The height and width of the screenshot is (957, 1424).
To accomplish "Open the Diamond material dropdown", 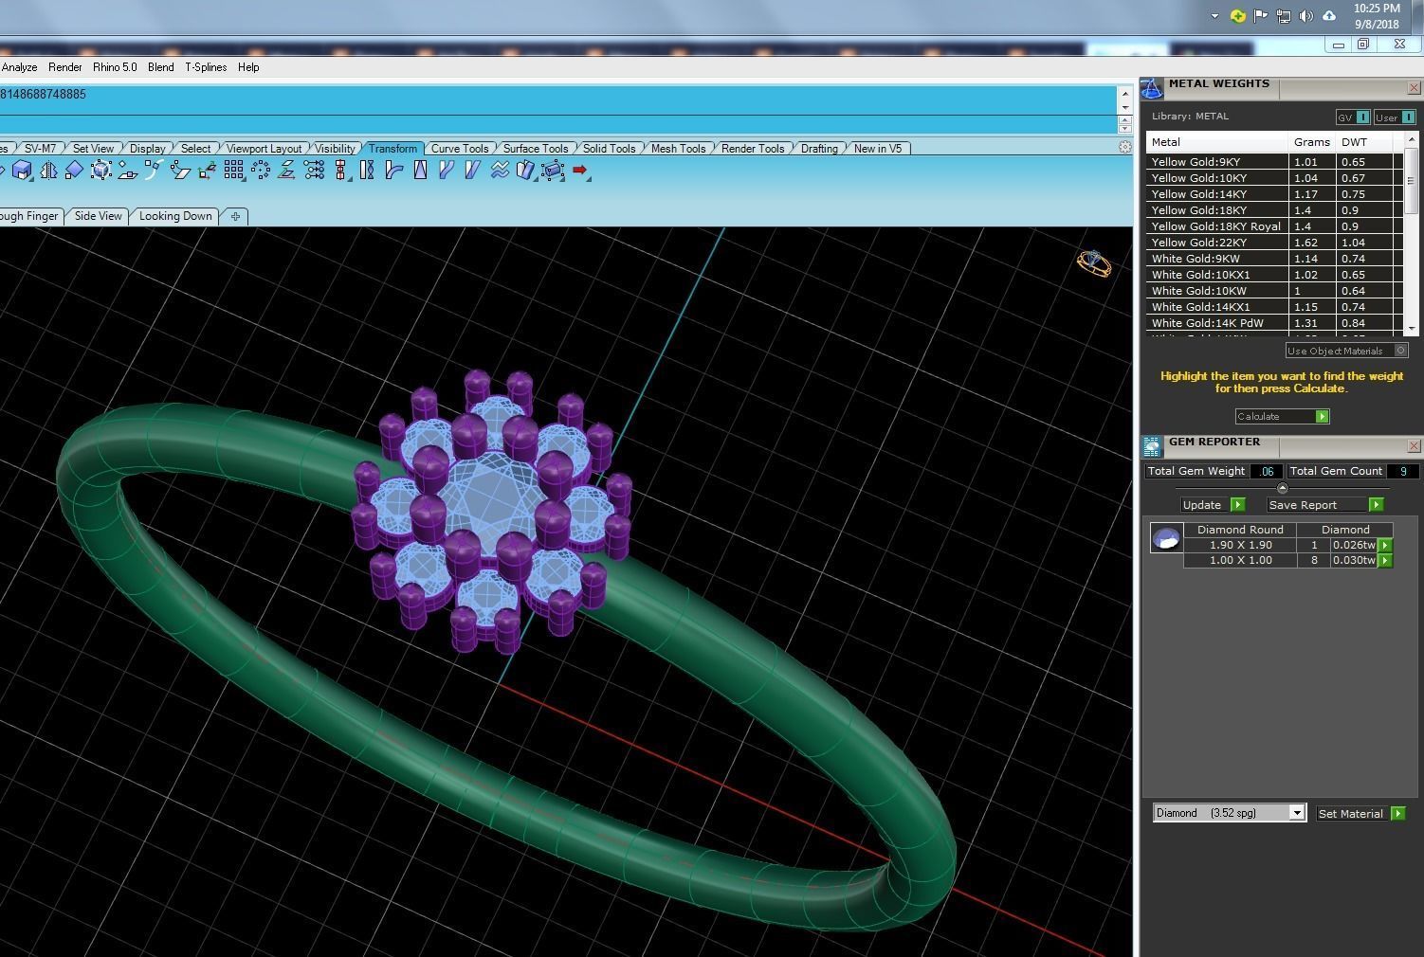I will (x=1230, y=813).
